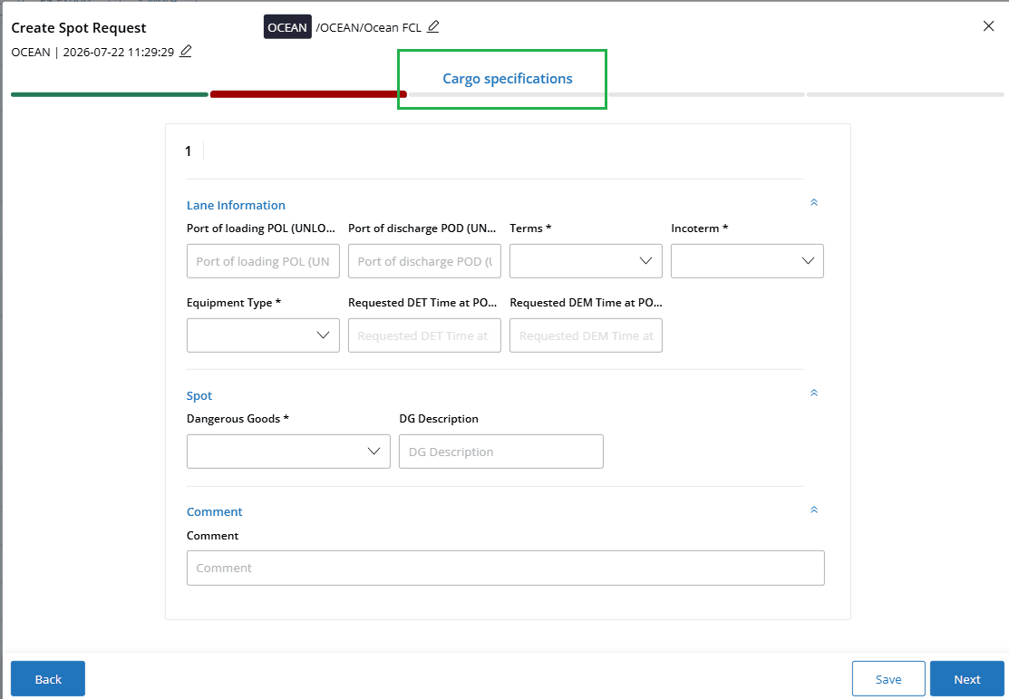The height and width of the screenshot is (700, 1009).
Task: Close the Create Spot Request dialog
Action: pyautogui.click(x=988, y=25)
